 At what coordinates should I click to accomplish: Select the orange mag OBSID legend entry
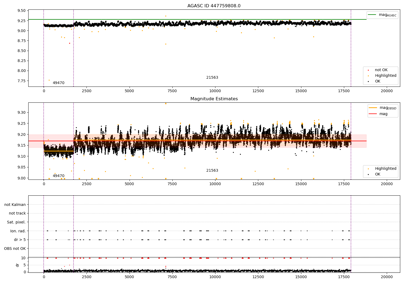pyautogui.click(x=382, y=108)
